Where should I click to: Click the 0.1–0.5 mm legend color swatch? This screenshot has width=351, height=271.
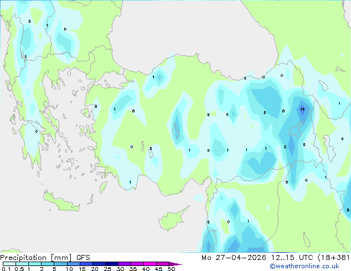pos(9,264)
